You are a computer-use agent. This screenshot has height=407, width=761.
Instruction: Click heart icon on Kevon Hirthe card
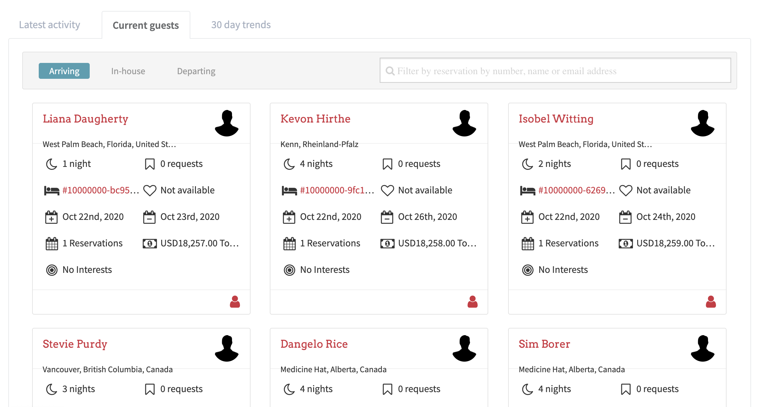[x=387, y=190]
